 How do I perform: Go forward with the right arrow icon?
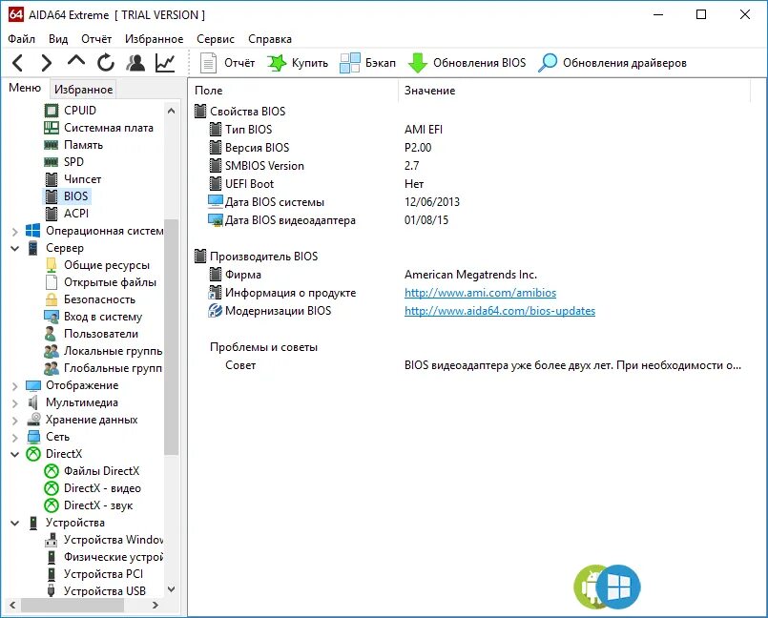(x=47, y=63)
